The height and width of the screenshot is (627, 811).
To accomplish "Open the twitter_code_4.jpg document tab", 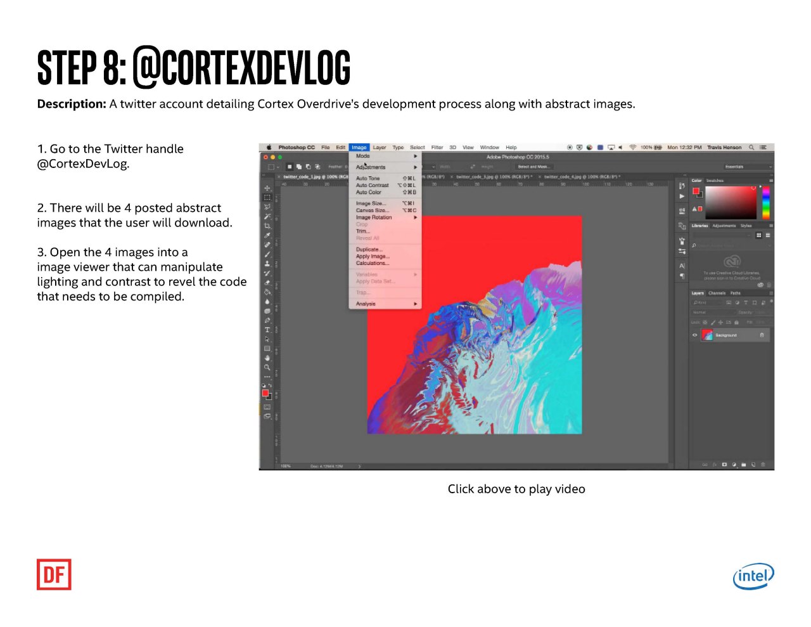I will (579, 177).
